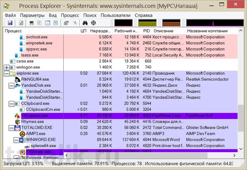This screenshot has width=247, height=170.
Task: Click the RtkNGUI64.exe speaker icon
Action: tap(17, 80)
